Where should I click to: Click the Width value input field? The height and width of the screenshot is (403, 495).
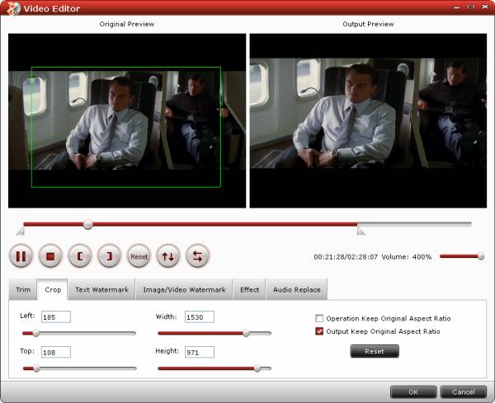tap(200, 317)
